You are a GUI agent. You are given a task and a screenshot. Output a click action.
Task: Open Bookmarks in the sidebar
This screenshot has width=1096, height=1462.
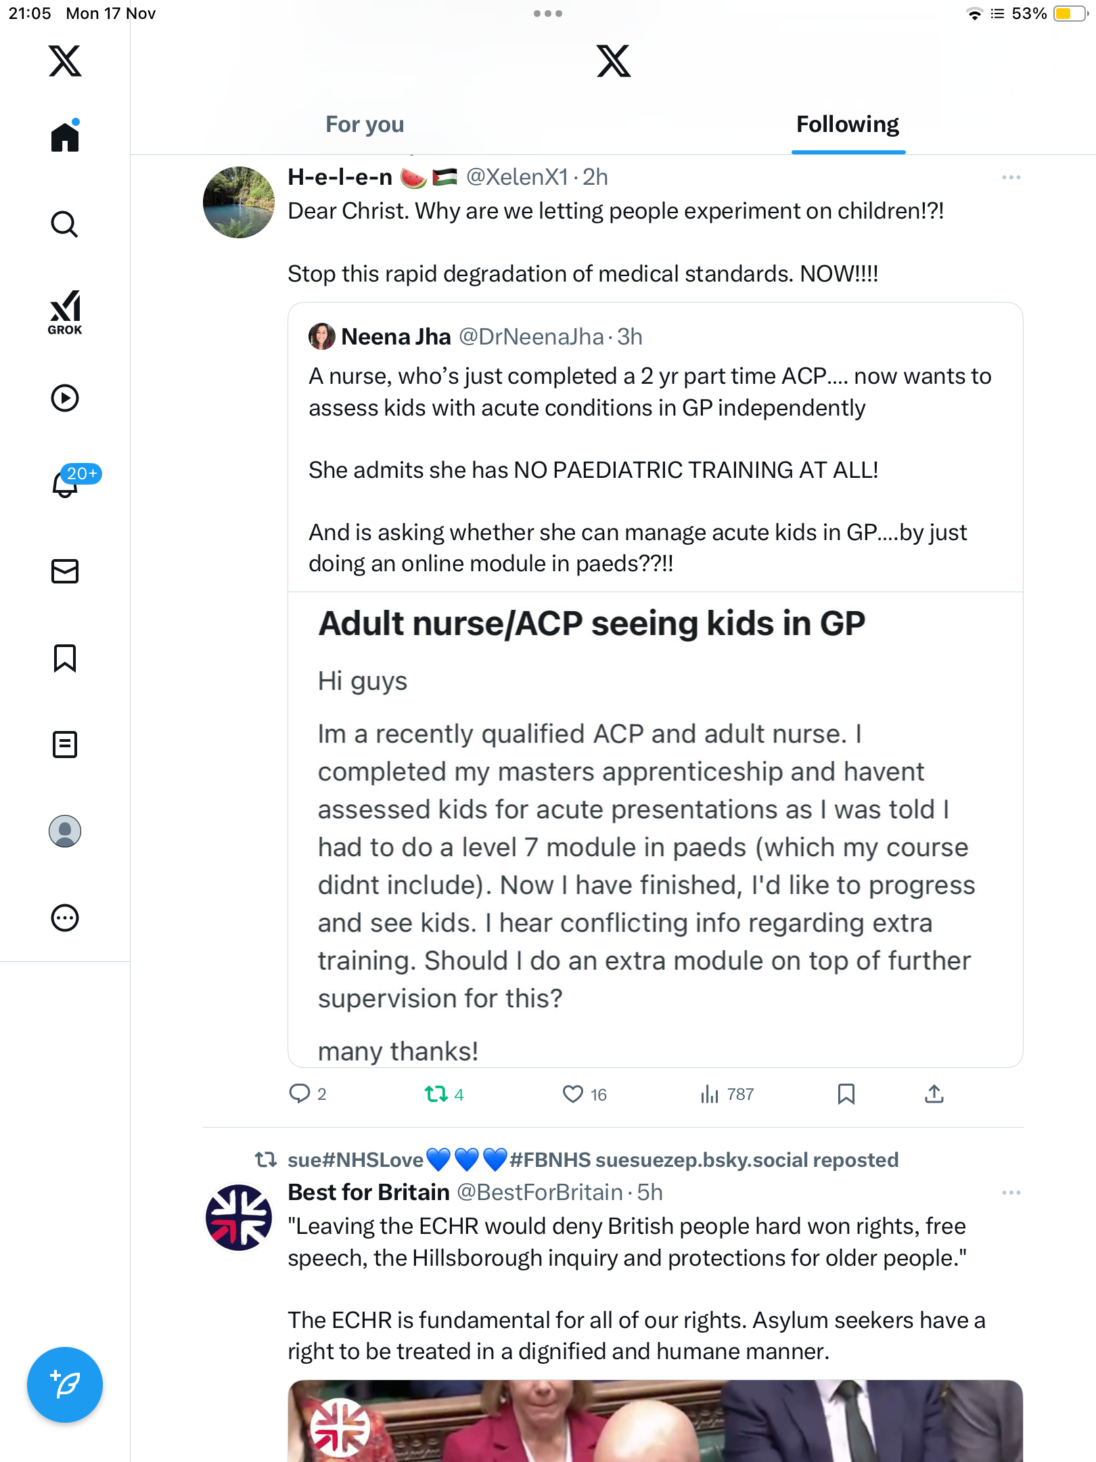pyautogui.click(x=65, y=658)
